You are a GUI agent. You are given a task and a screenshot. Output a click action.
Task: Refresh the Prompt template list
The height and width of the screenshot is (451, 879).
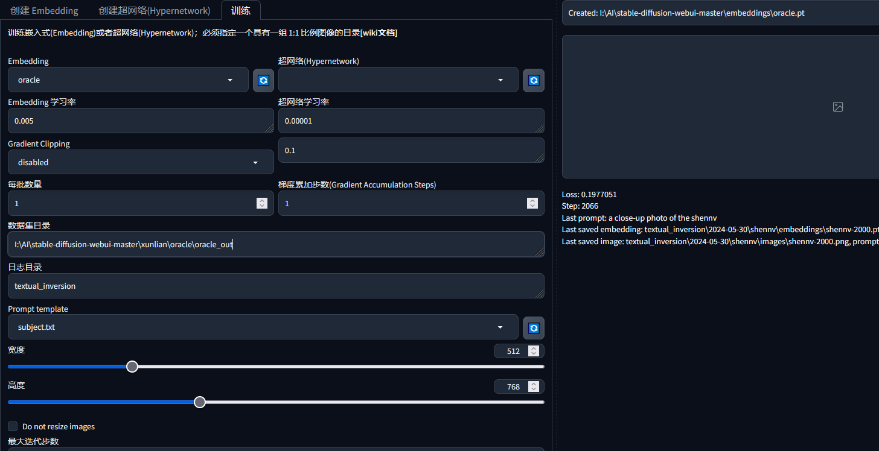(533, 327)
